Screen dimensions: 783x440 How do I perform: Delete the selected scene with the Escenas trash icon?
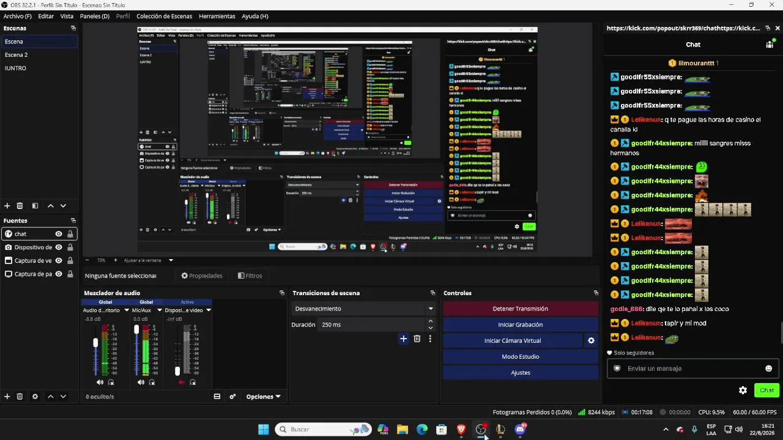pos(20,206)
